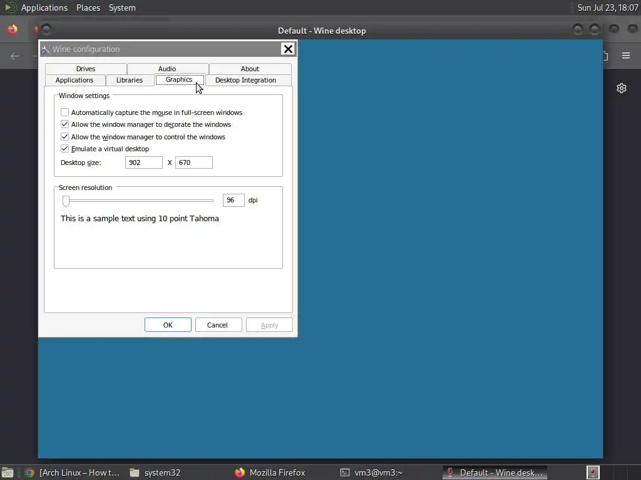Click the screen resolution slider handle
This screenshot has height=480, width=641.
pyautogui.click(x=66, y=201)
